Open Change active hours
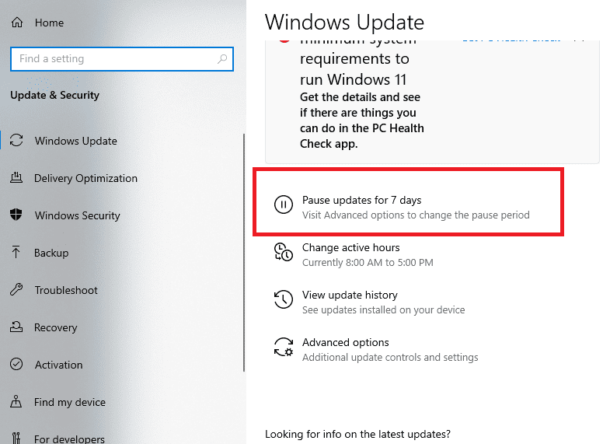610x444 pixels. point(351,247)
